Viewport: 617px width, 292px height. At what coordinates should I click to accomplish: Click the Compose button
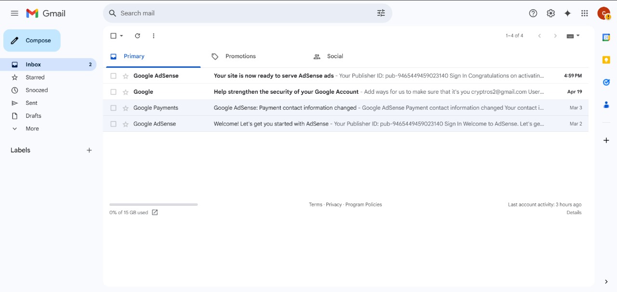[32, 40]
